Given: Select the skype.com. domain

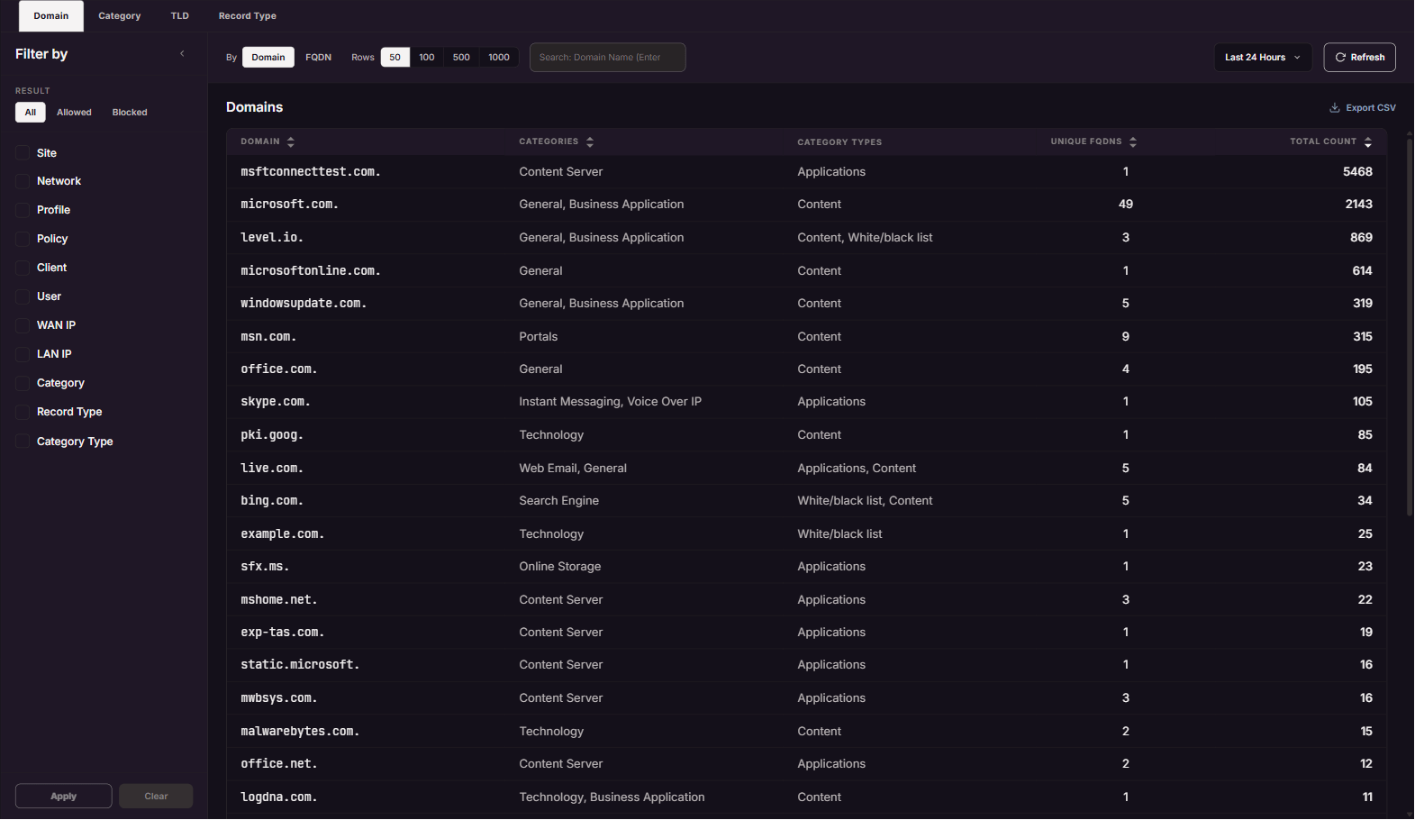Looking at the screenshot, I should [276, 402].
